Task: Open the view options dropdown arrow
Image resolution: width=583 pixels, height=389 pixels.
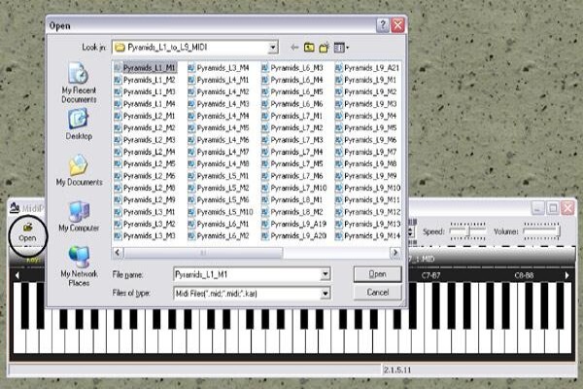Action: click(x=347, y=48)
